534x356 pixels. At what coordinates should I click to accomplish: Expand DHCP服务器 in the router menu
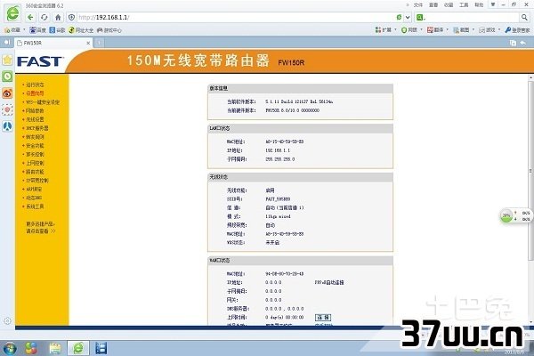tap(37, 128)
